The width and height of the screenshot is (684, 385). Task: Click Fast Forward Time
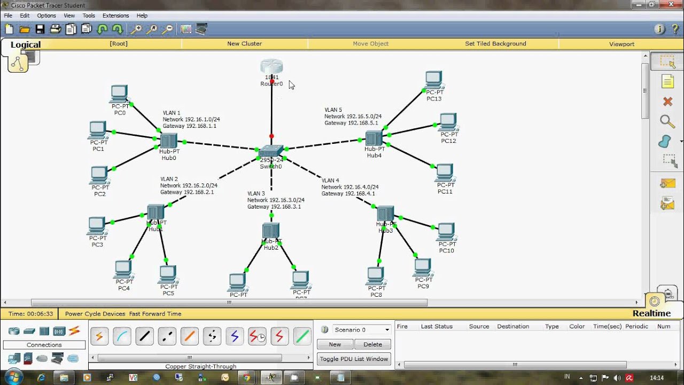[155, 314]
